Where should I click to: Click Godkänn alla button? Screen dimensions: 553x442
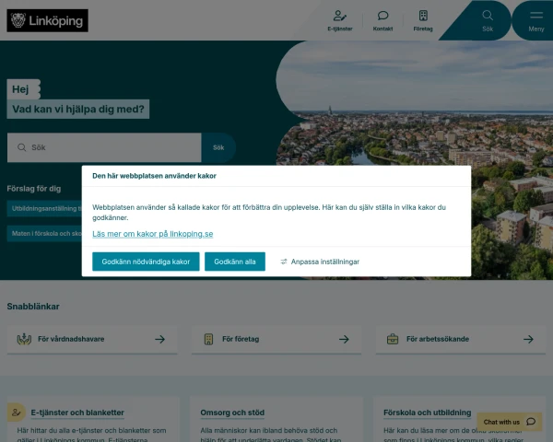click(235, 262)
